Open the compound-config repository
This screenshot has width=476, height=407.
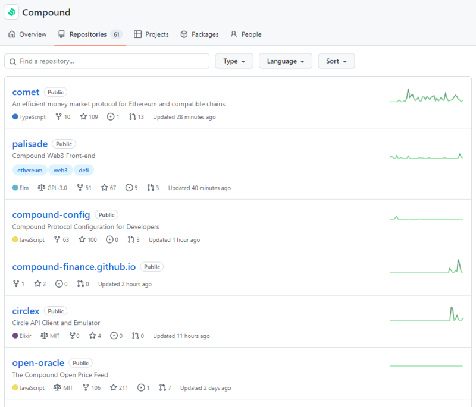[x=51, y=215]
